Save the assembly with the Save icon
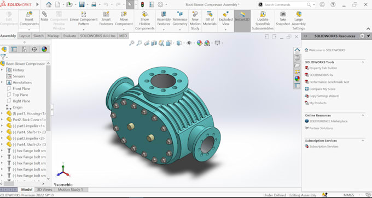 [x=82, y=4]
